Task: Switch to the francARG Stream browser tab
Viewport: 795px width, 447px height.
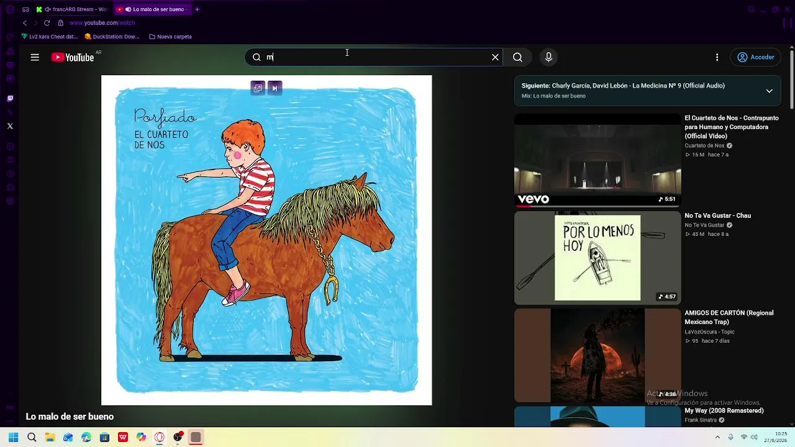Action: (71, 9)
